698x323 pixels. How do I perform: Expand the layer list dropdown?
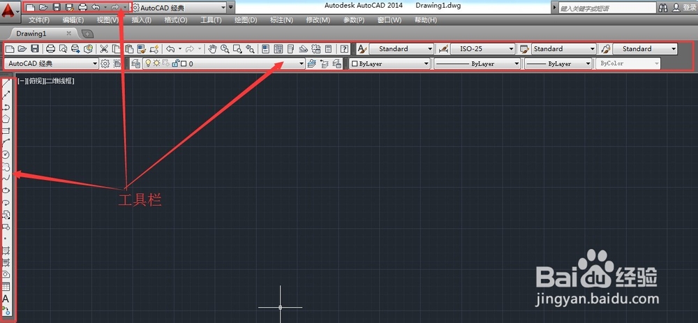(x=302, y=64)
